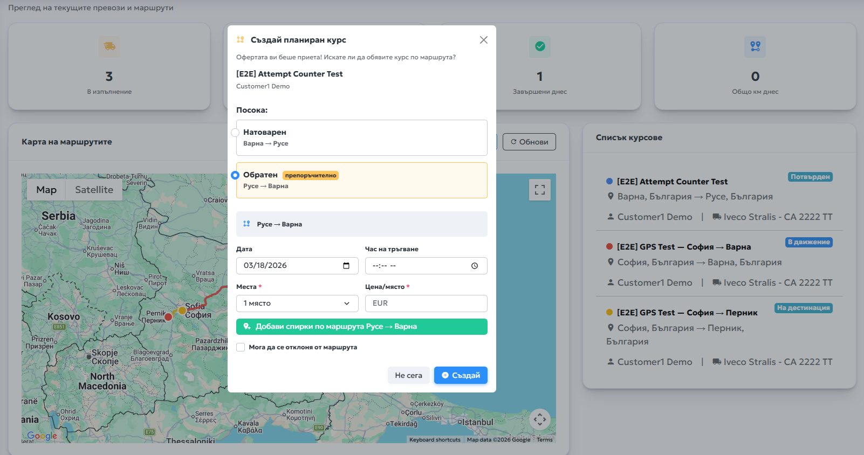Switch the map to the 'Map' view tab
The width and height of the screenshot is (864, 455).
point(46,190)
